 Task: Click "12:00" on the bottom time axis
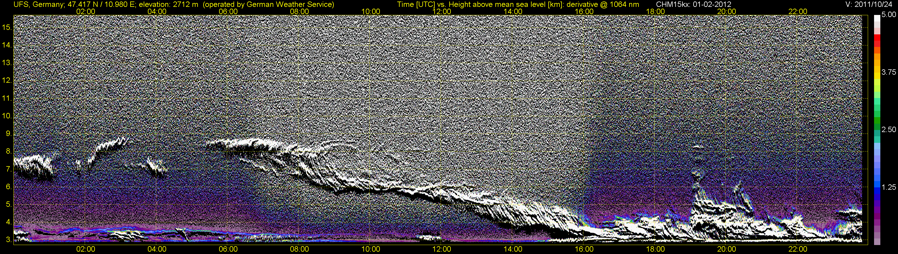(442, 249)
